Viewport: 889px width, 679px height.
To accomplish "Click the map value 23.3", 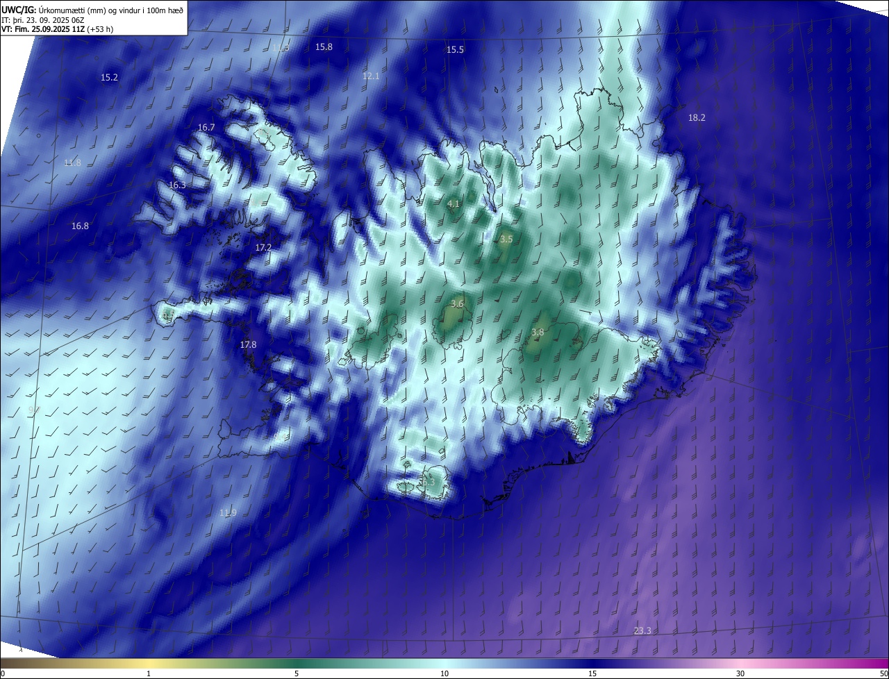I will (x=642, y=631).
